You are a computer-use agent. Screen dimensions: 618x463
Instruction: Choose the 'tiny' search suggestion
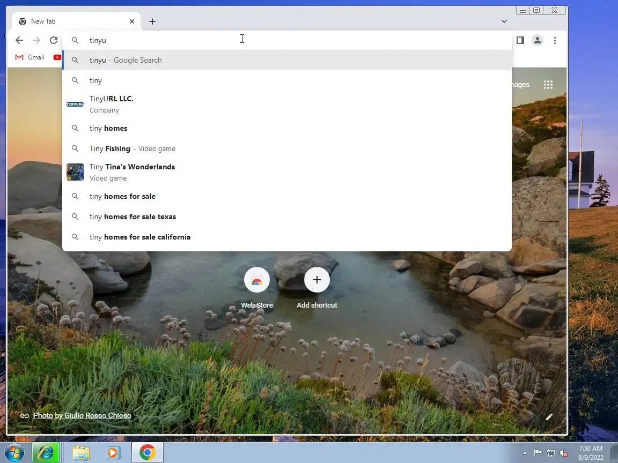click(287, 80)
